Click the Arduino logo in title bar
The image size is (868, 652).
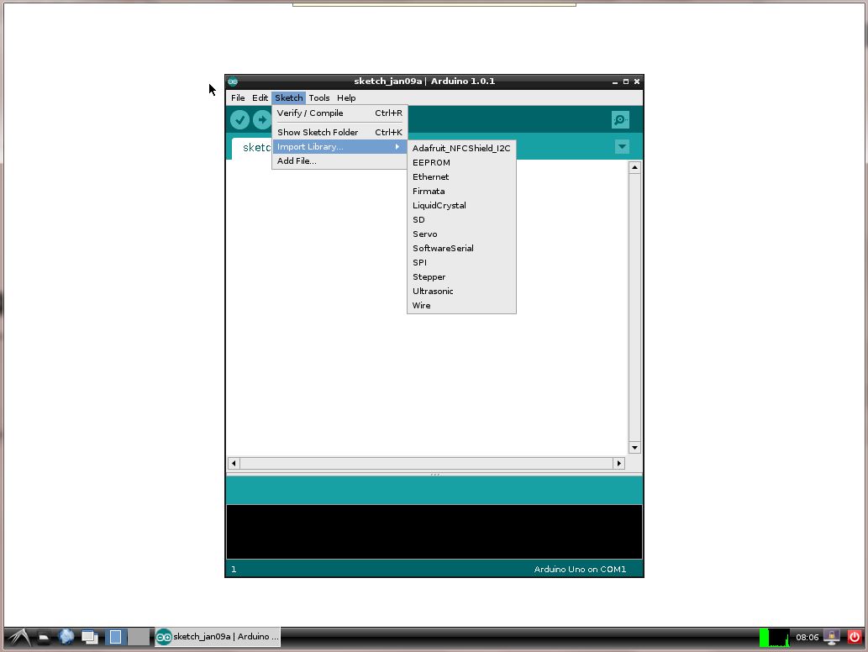233,81
